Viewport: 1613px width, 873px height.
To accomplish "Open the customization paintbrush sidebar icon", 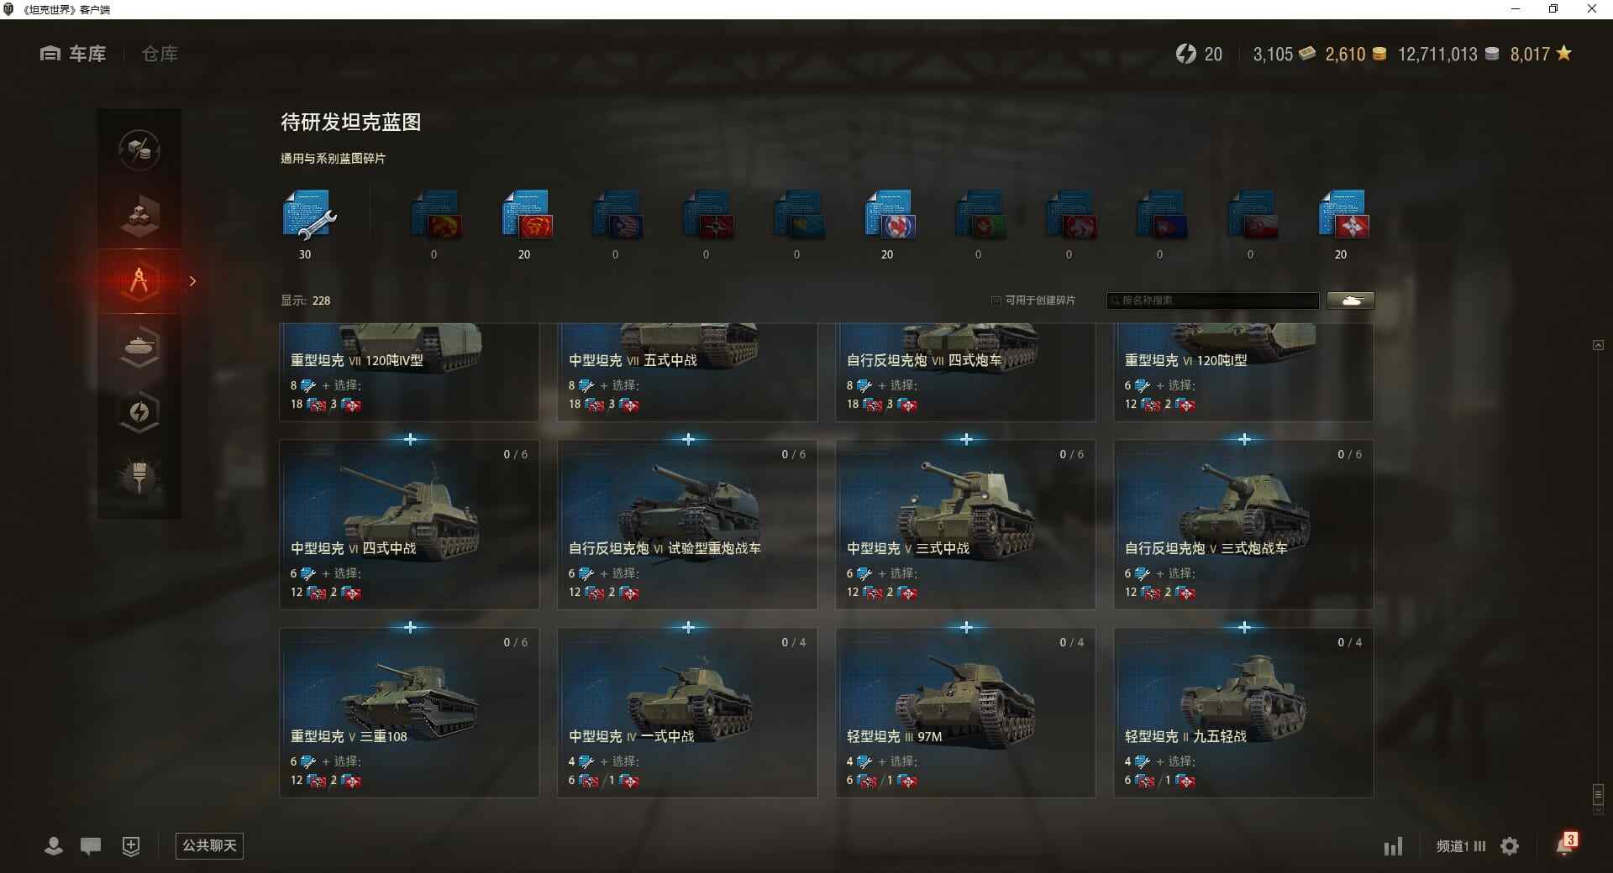I will tap(139, 477).
